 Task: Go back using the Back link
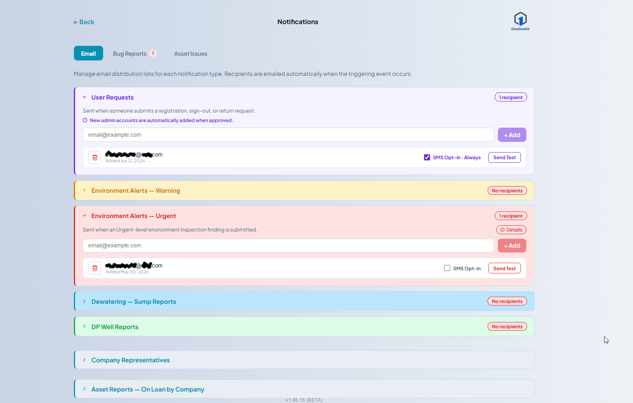click(84, 22)
